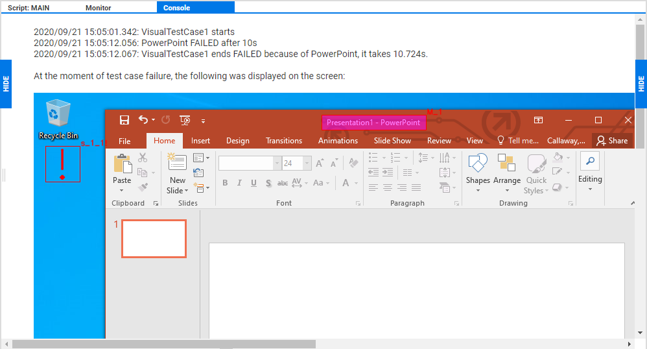Toggle Bold formatting
Viewport: 647px width, 349px height.
coord(225,182)
